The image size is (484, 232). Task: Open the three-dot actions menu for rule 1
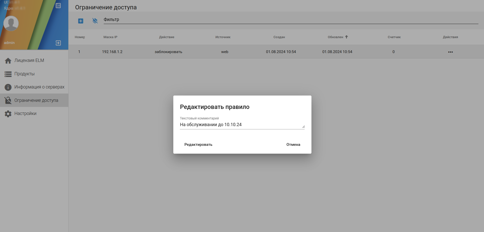click(x=450, y=52)
